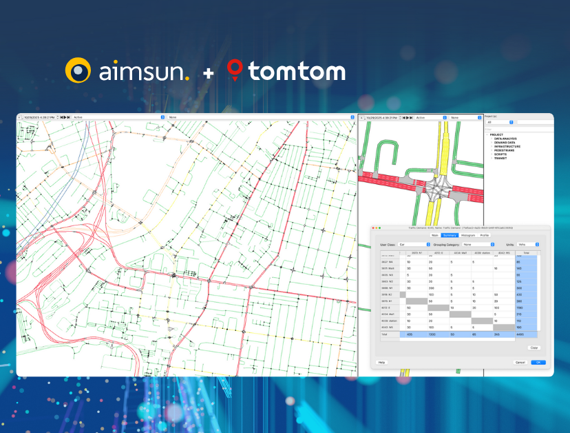Click the small square button left of the left view's date
The height and width of the screenshot is (433, 570).
tap(19, 117)
